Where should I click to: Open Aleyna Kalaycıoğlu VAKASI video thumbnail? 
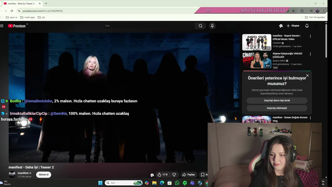[257, 60]
